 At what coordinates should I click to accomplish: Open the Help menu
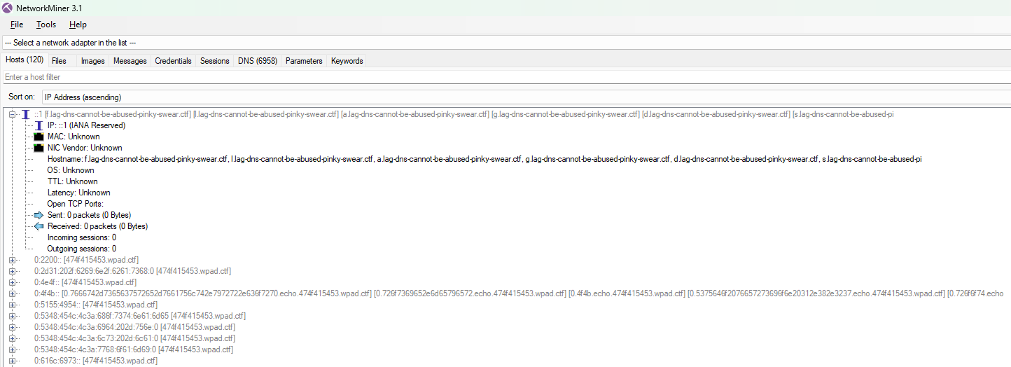[x=78, y=25]
